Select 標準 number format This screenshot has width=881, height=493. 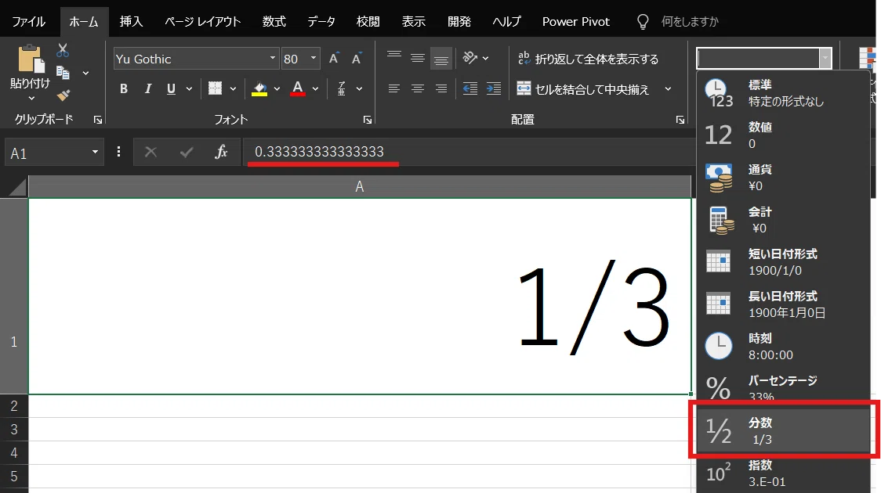point(783,92)
